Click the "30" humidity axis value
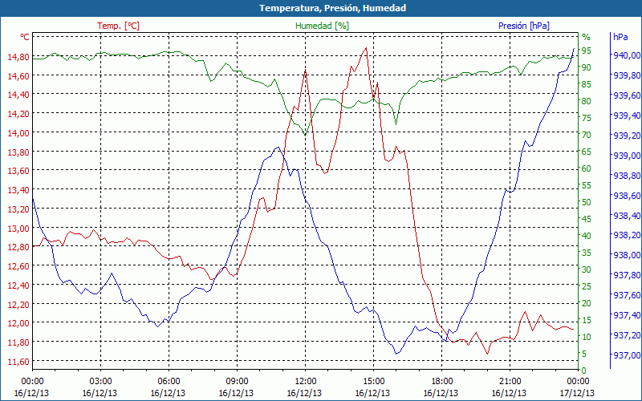Image resolution: width=642 pixels, height=401 pixels. pos(587,269)
